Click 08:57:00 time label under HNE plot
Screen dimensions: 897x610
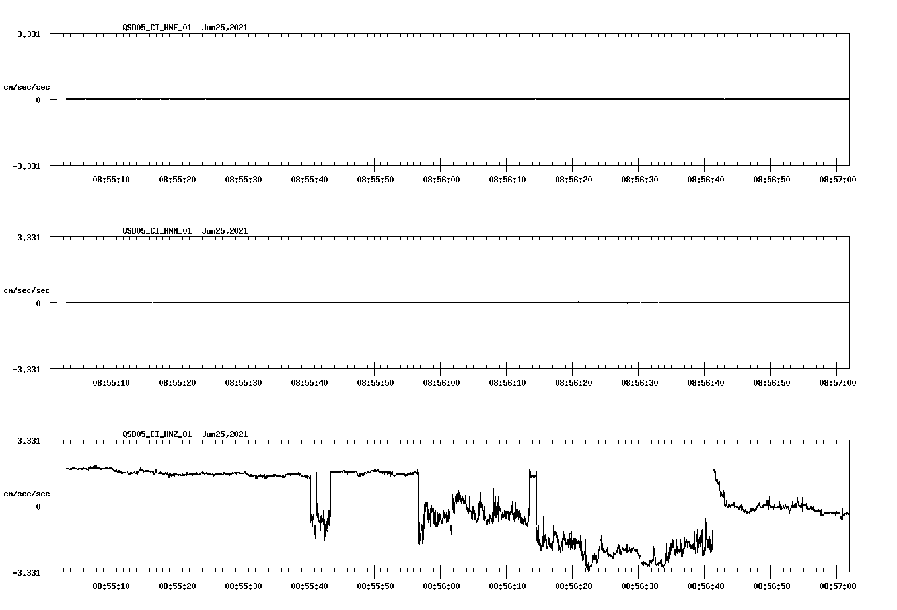[x=838, y=179]
